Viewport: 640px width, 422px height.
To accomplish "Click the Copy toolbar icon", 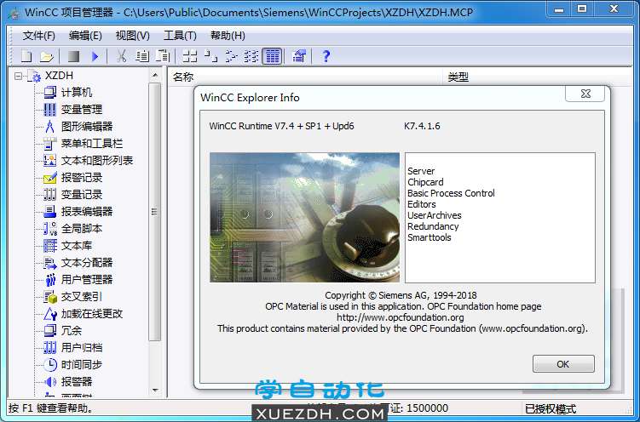I will [142, 56].
